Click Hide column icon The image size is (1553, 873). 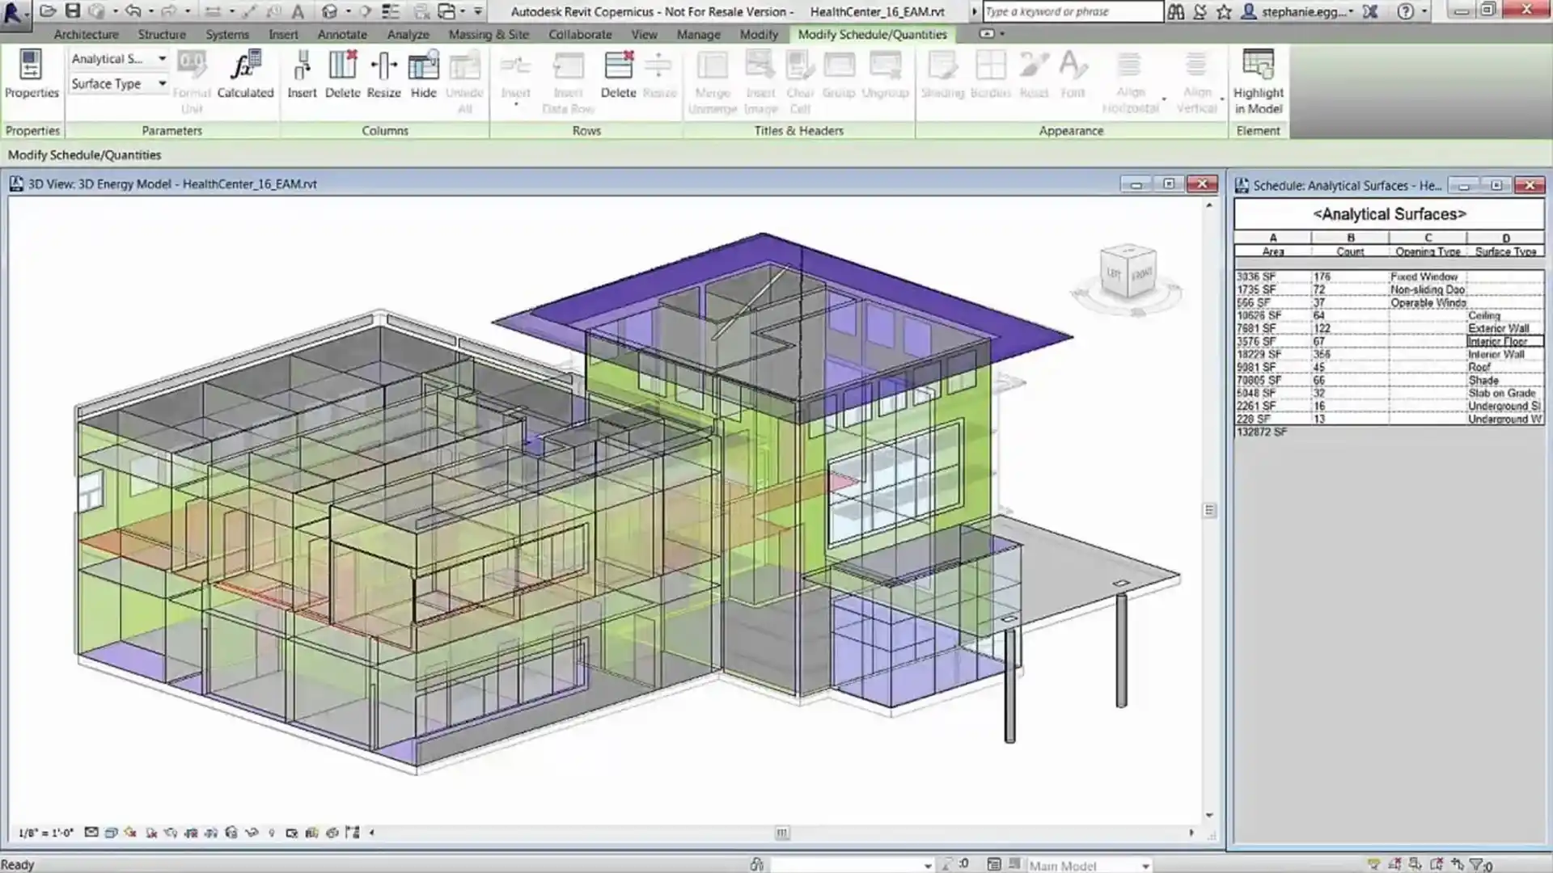click(x=423, y=75)
